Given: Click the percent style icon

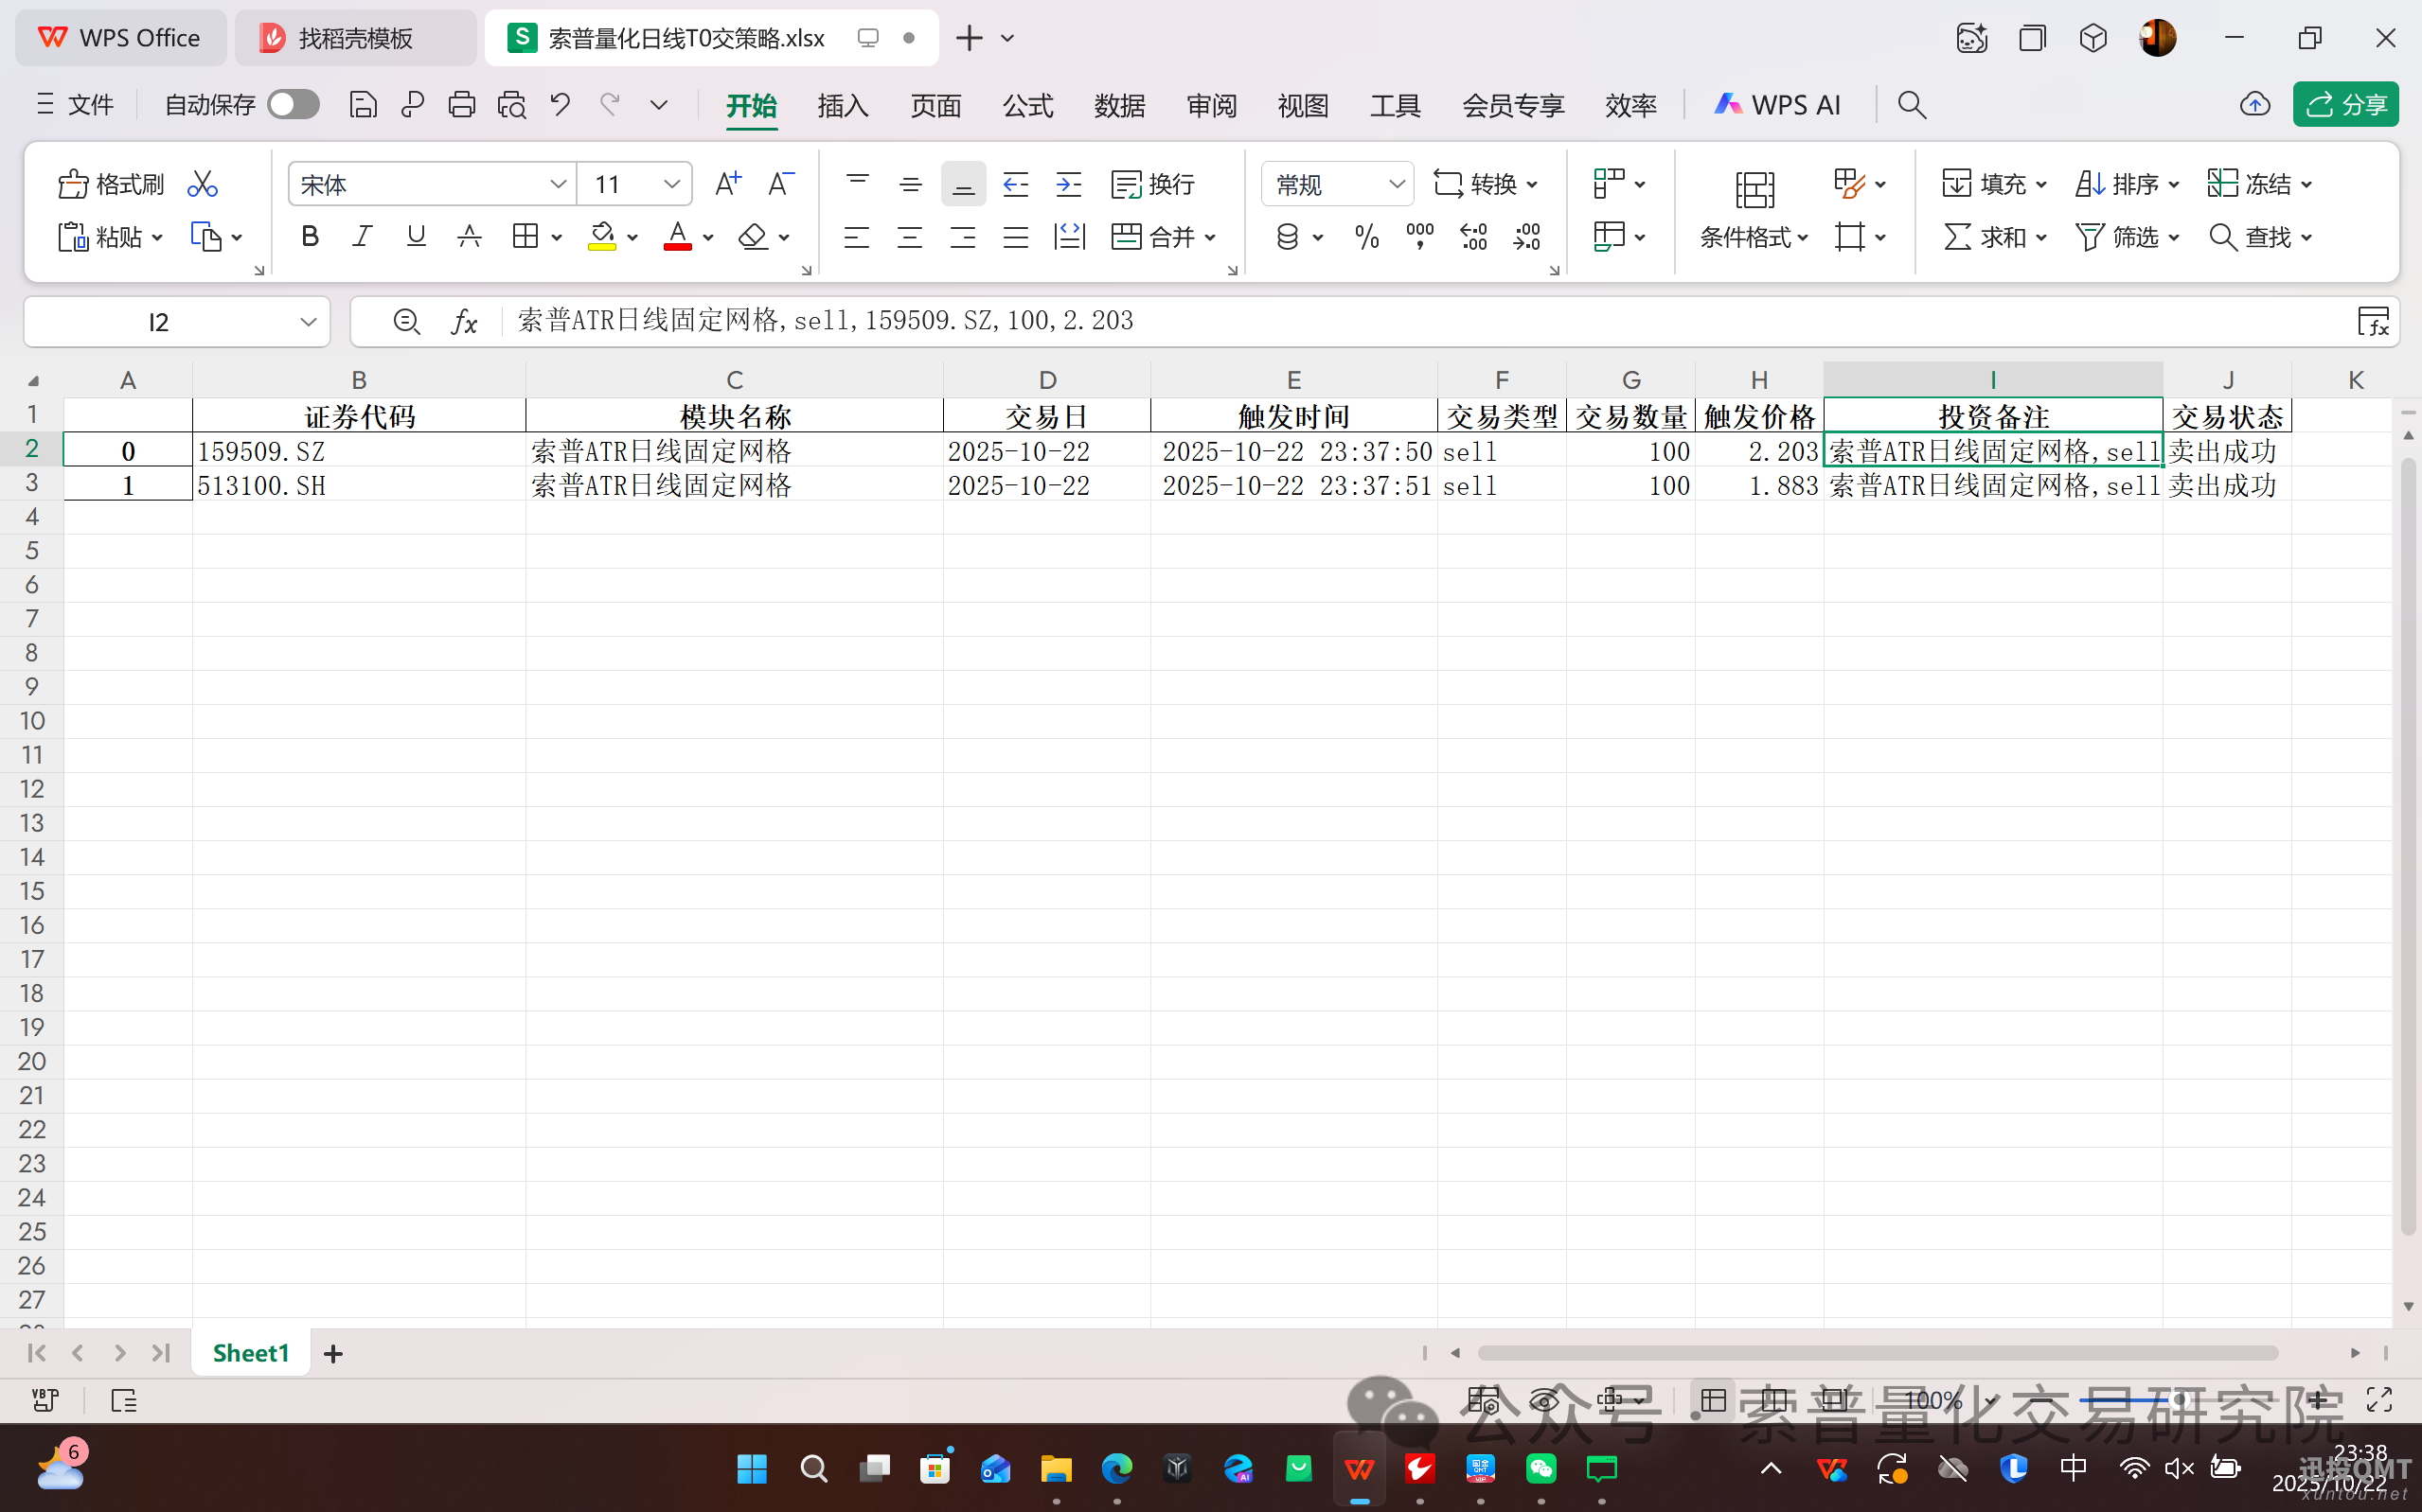Looking at the screenshot, I should [x=1366, y=237].
